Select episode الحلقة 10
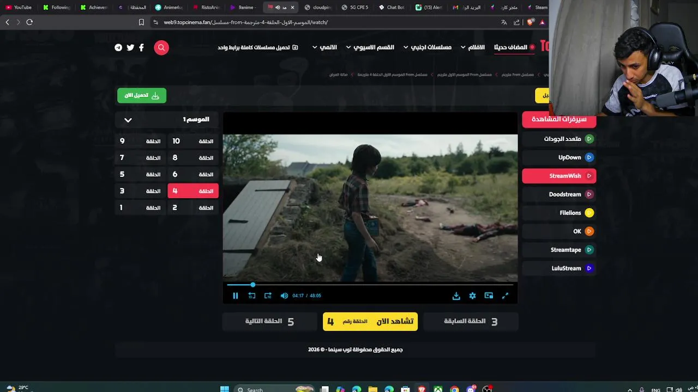The image size is (698, 392). pyautogui.click(x=193, y=141)
